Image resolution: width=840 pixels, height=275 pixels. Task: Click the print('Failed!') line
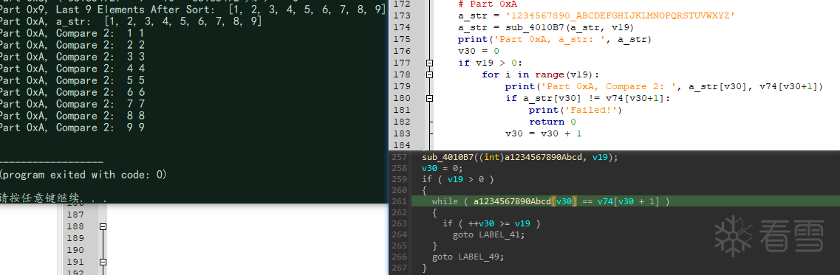pos(575,110)
